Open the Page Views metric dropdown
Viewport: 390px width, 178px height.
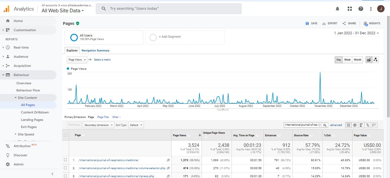click(77, 60)
